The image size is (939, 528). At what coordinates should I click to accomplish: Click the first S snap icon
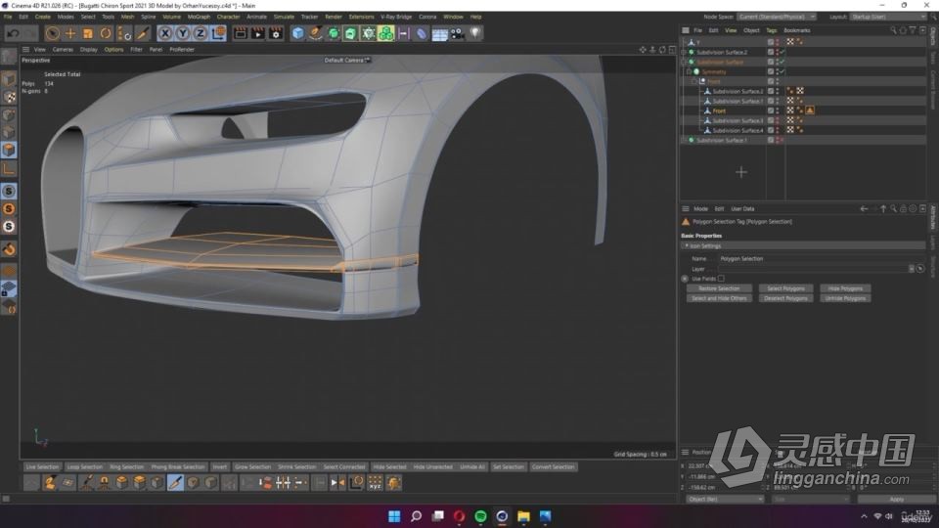(9, 191)
